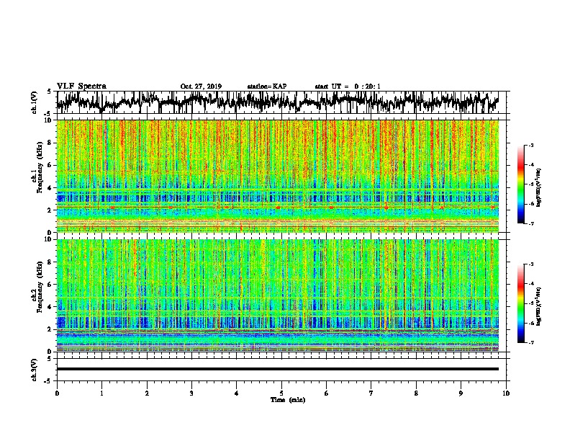Click the time axis tick label 4
This screenshot has height=441, width=570.
point(237,393)
